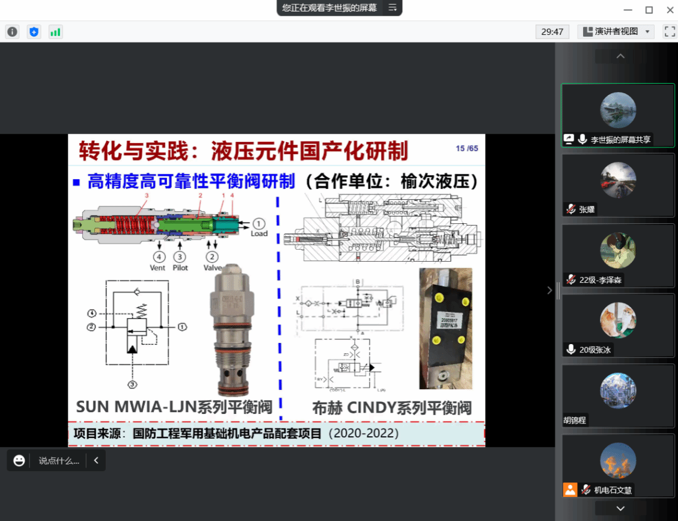This screenshot has width=678, height=521.
Task: Open the meeting info icon
Action: 13,32
